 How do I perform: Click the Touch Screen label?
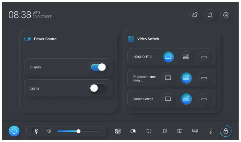click(143, 99)
